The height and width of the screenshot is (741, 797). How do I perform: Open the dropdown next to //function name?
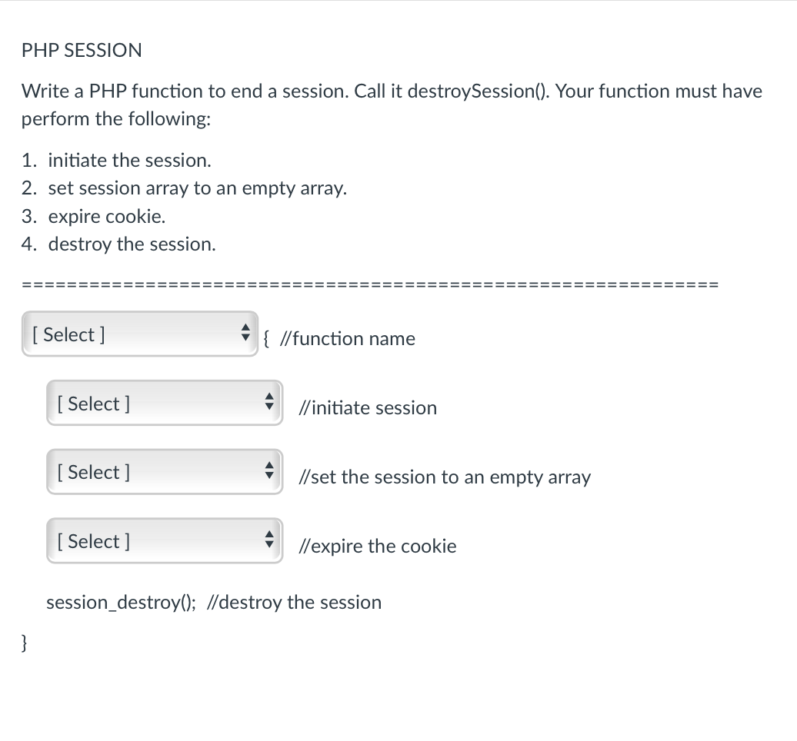point(140,333)
